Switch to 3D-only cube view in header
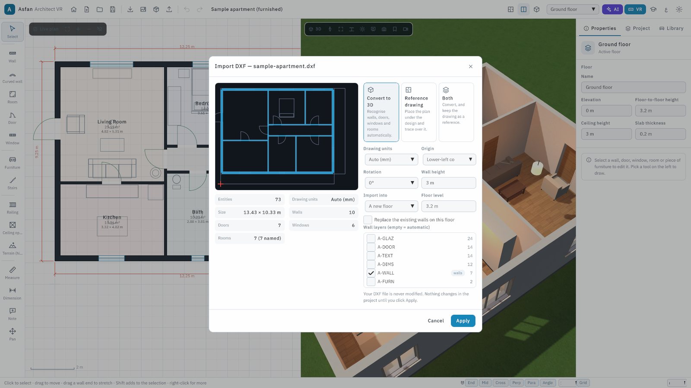 pos(536,9)
